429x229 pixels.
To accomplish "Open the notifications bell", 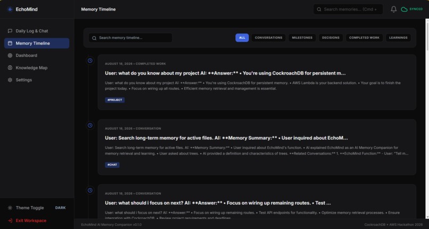I will (x=393, y=9).
